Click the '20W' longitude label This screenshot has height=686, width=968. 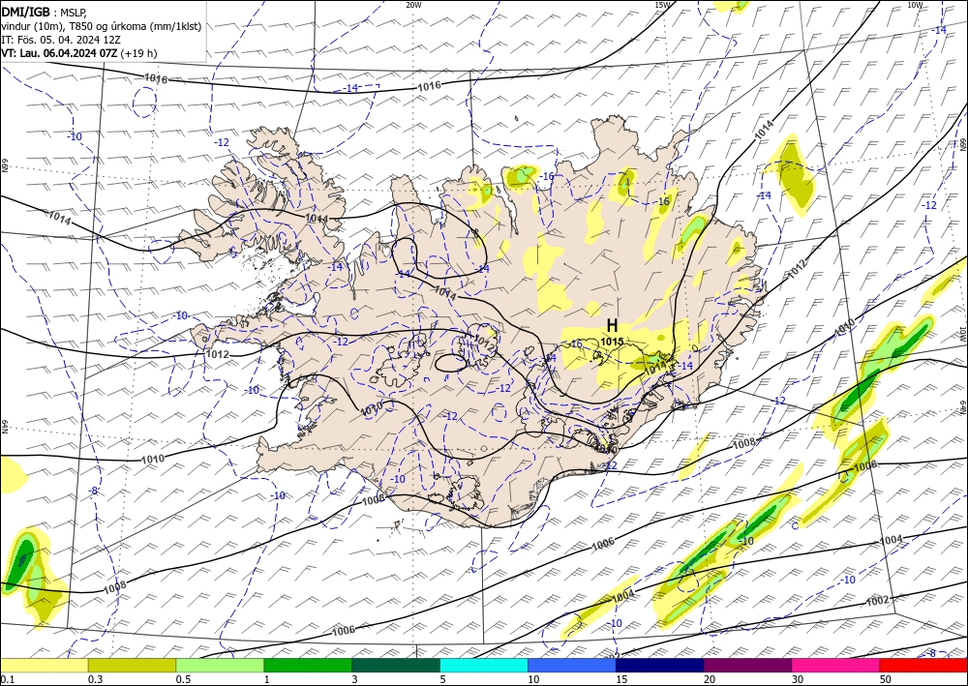tap(413, 5)
